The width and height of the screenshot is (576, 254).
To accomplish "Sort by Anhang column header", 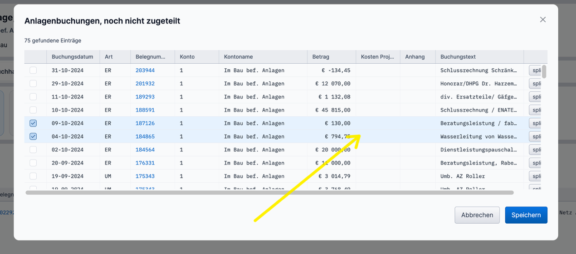I will pyautogui.click(x=418, y=57).
